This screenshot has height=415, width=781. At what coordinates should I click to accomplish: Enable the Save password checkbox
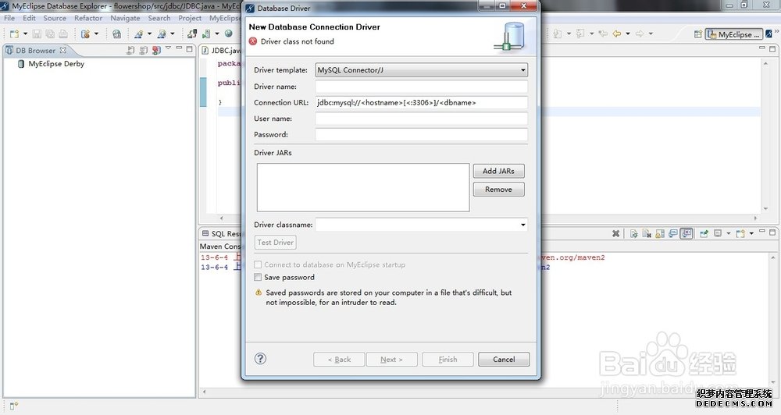tap(258, 277)
